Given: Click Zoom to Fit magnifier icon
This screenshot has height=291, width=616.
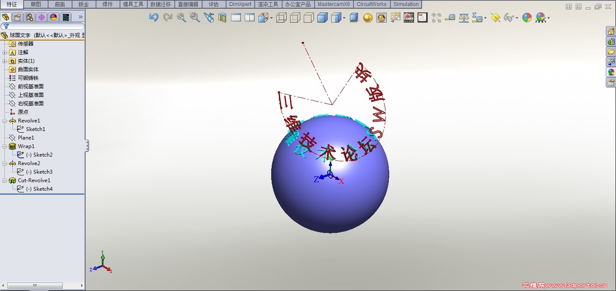Looking at the screenshot, I should [x=181, y=17].
